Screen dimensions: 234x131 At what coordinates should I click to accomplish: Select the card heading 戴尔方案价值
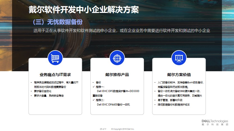tap(179, 75)
